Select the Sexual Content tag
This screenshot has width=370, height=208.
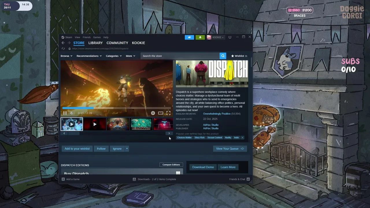tap(215, 138)
